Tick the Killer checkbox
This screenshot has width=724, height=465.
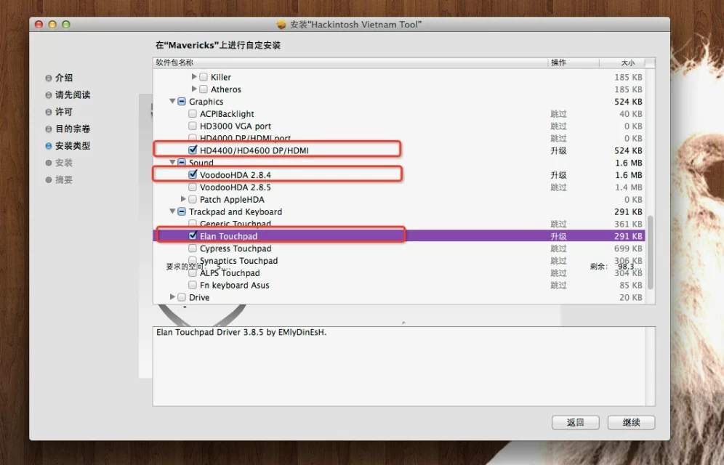click(204, 76)
